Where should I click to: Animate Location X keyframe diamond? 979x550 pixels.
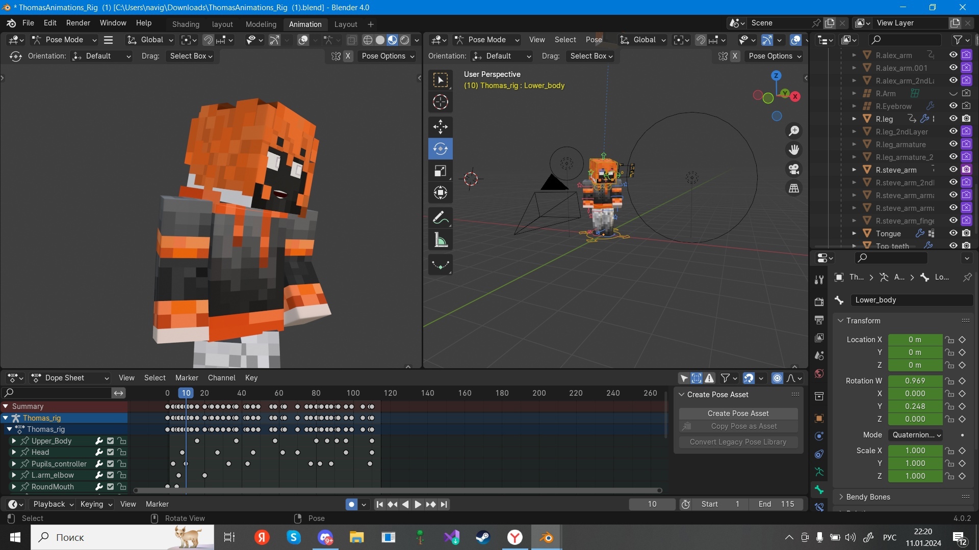click(962, 340)
